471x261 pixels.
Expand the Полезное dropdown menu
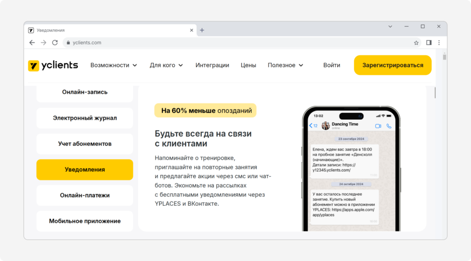pos(285,65)
